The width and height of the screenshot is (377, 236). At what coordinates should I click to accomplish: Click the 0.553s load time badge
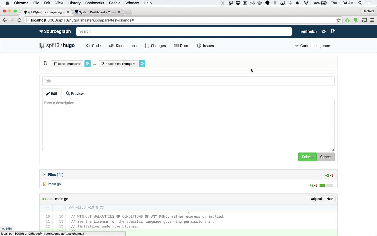coord(7,229)
